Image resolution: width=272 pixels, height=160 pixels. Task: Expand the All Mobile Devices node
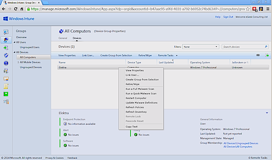tap(18, 62)
